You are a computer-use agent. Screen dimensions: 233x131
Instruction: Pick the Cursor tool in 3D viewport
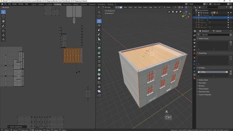click(x=99, y=16)
